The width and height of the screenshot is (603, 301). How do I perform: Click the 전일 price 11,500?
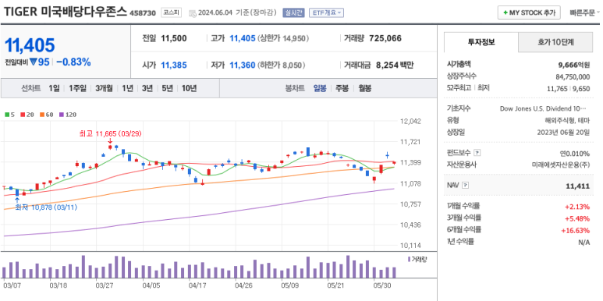coord(174,38)
